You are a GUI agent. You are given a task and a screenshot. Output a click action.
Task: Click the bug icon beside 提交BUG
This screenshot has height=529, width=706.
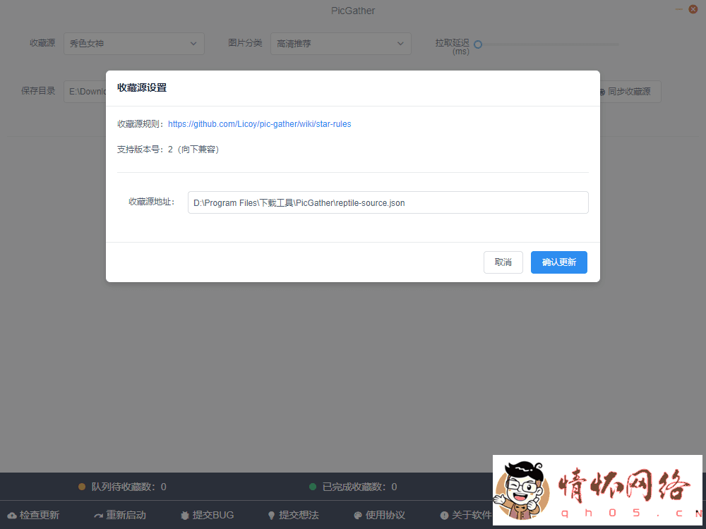(184, 516)
